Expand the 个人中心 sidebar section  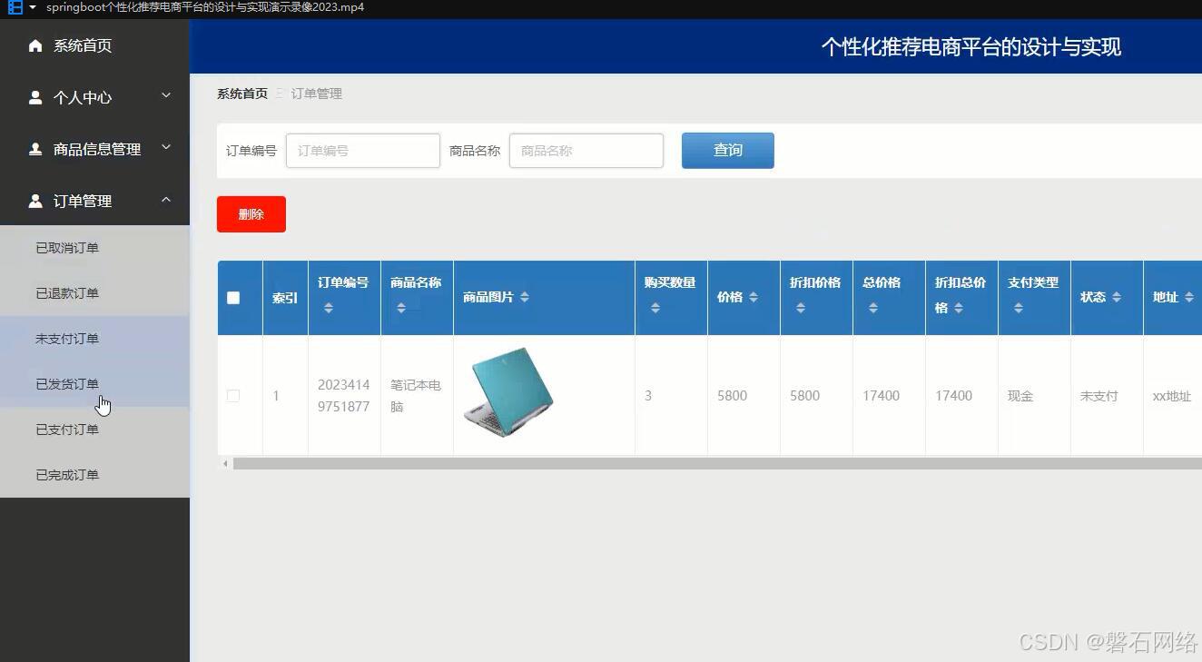point(94,97)
